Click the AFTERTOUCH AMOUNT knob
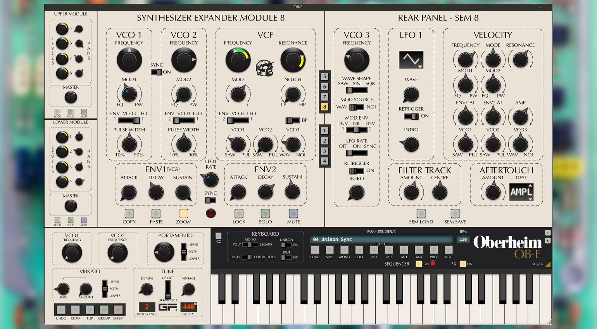 tap(493, 192)
